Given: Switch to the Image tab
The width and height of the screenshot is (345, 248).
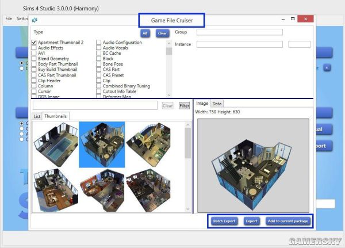Looking at the screenshot, I should pos(202,104).
